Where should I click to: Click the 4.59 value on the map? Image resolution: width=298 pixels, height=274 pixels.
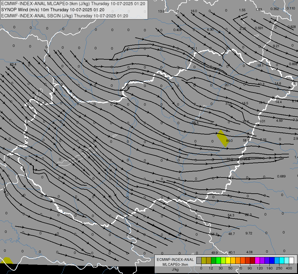click(279, 121)
